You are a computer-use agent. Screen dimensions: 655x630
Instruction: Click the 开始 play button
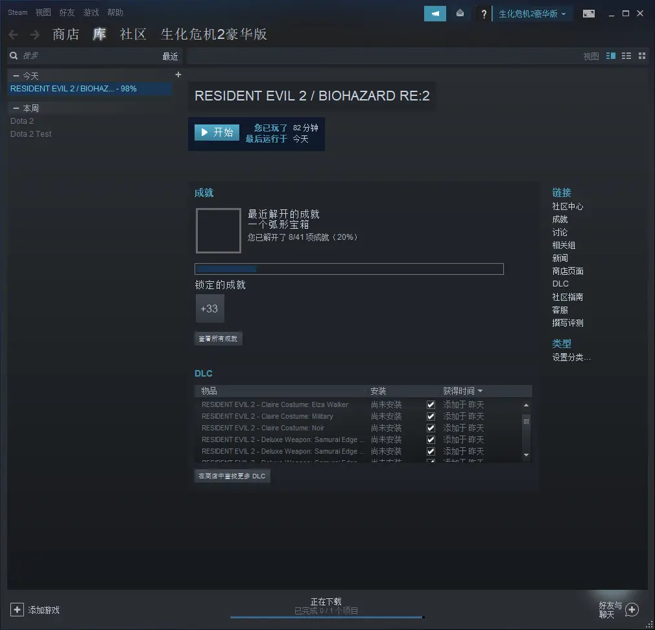pyautogui.click(x=217, y=132)
